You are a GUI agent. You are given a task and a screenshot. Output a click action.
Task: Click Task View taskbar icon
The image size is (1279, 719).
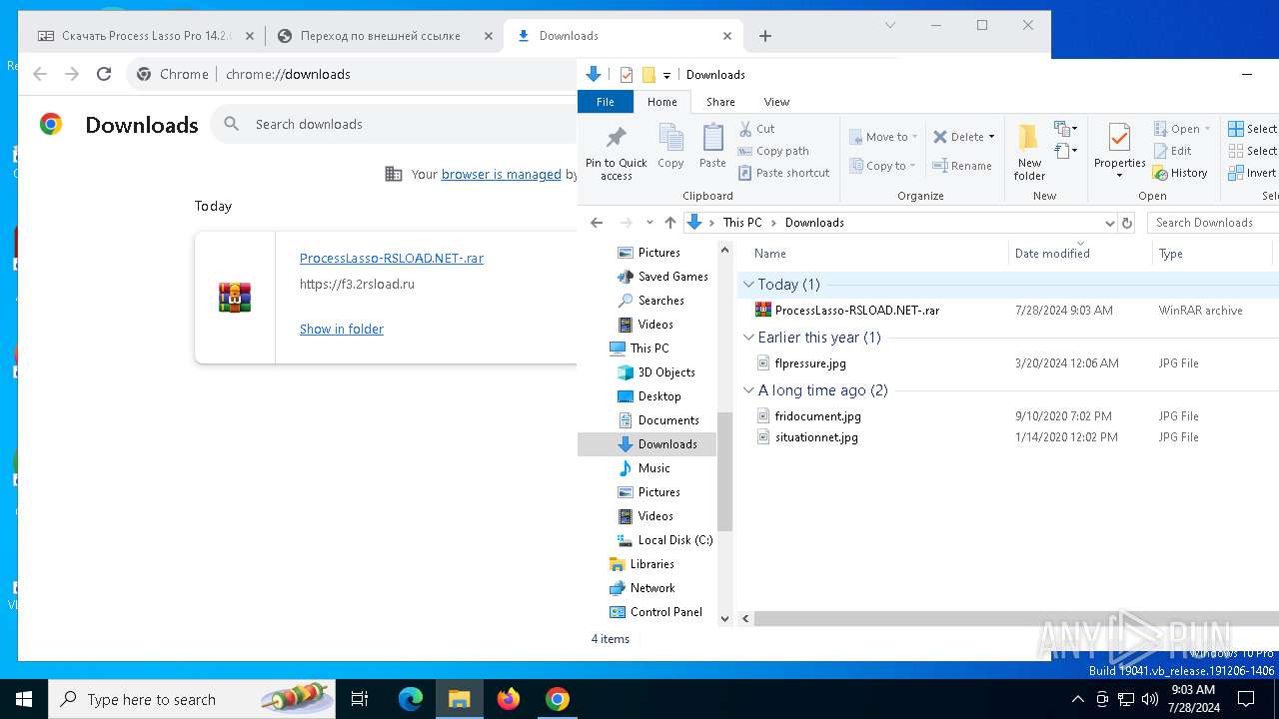[360, 699]
